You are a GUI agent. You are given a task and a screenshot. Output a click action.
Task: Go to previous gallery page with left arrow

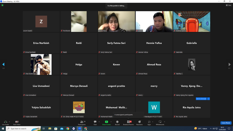3,64
